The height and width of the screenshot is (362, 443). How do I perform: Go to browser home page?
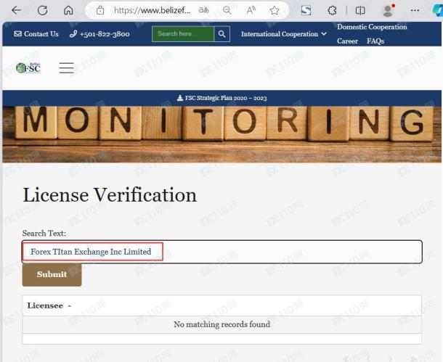coord(68,10)
